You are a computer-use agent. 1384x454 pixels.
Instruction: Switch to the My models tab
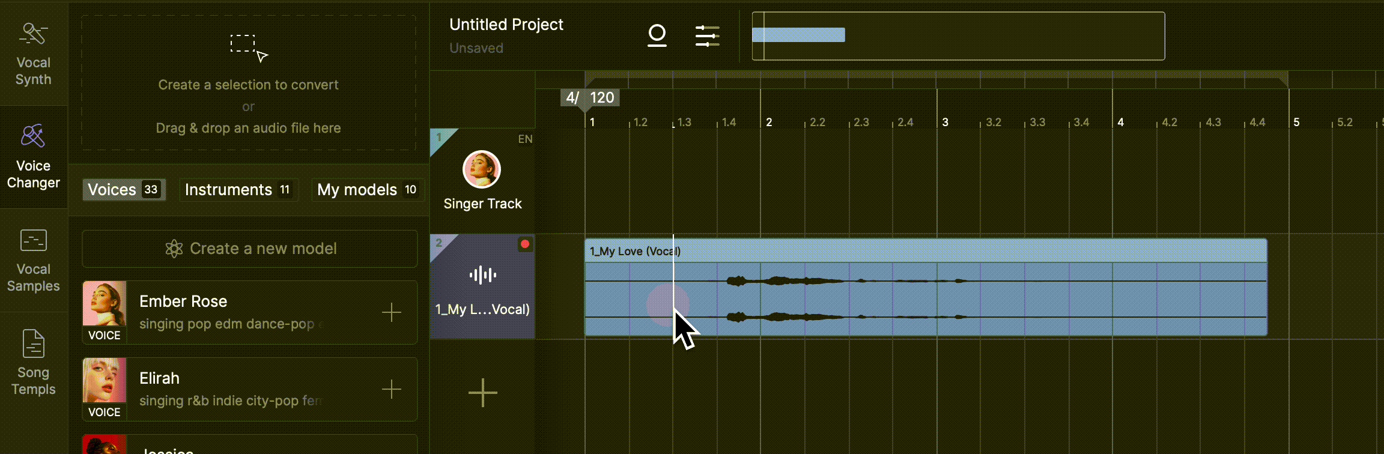tap(368, 190)
